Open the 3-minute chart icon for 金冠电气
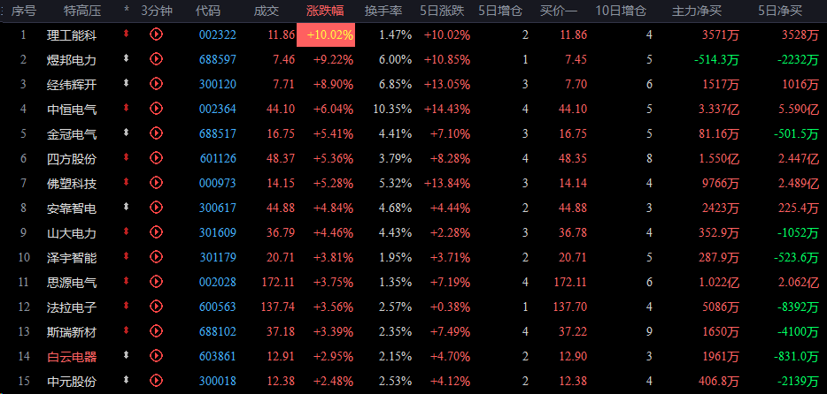 (156, 133)
